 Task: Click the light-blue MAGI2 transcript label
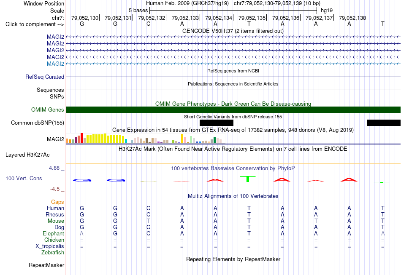[55, 64]
